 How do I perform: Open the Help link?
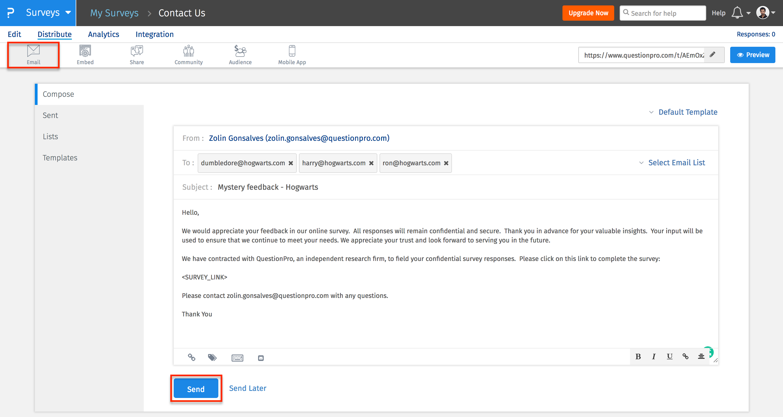(718, 13)
